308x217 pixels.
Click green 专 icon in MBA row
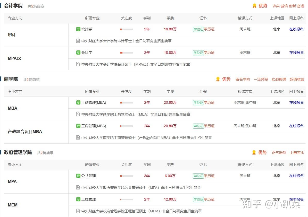(x=78, y=102)
